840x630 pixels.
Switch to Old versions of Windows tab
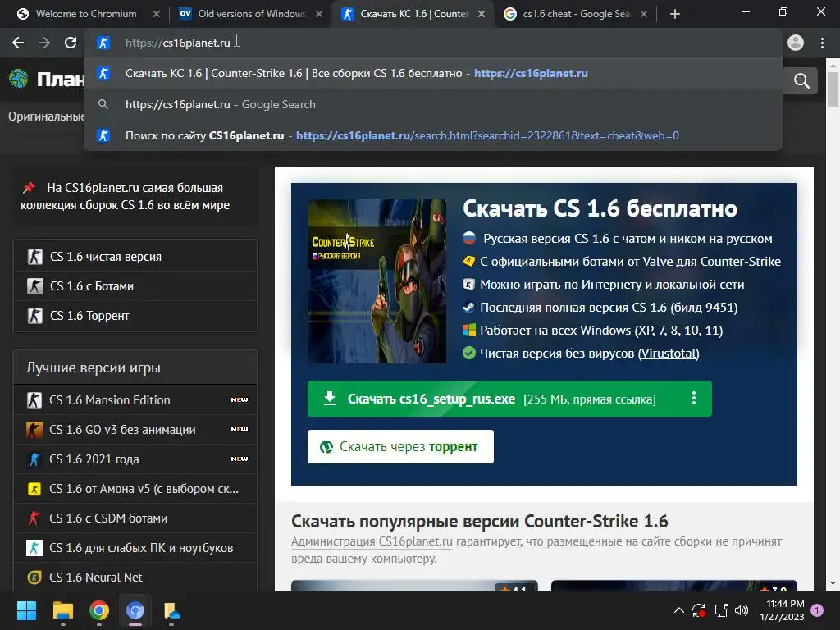point(251,14)
